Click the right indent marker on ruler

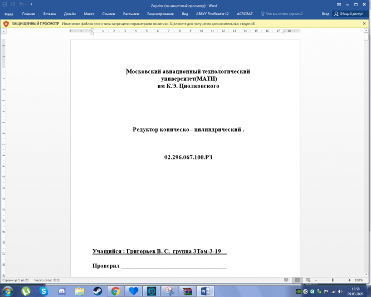coord(284,32)
